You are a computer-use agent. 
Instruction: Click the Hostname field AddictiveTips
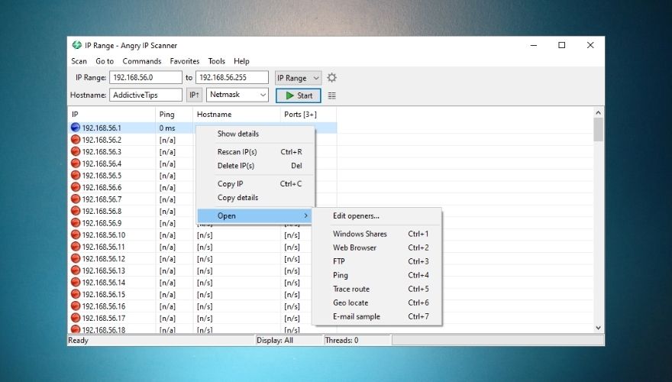146,95
